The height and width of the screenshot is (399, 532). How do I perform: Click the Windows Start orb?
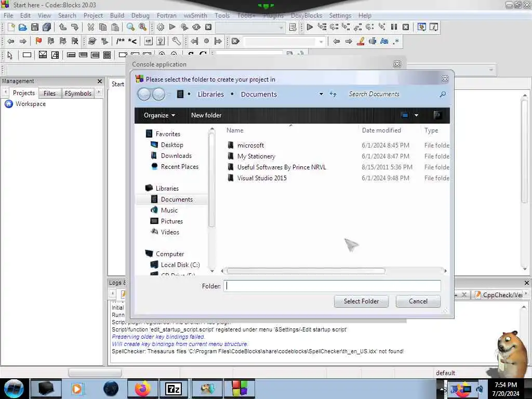tap(14, 389)
